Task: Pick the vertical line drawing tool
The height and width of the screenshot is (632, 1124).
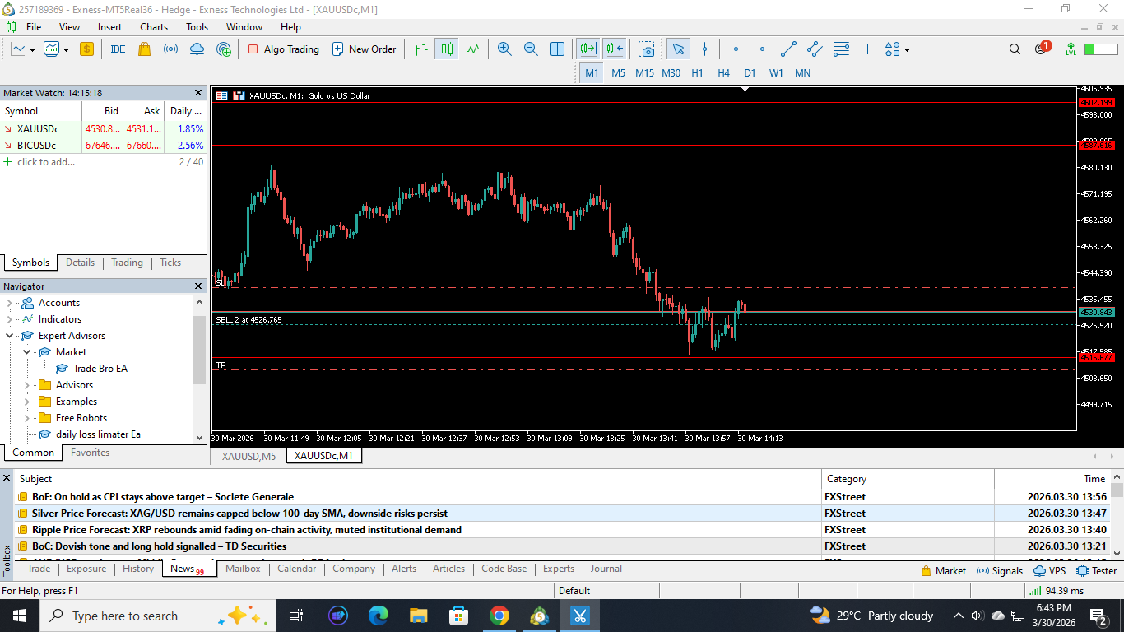Action: click(x=736, y=49)
